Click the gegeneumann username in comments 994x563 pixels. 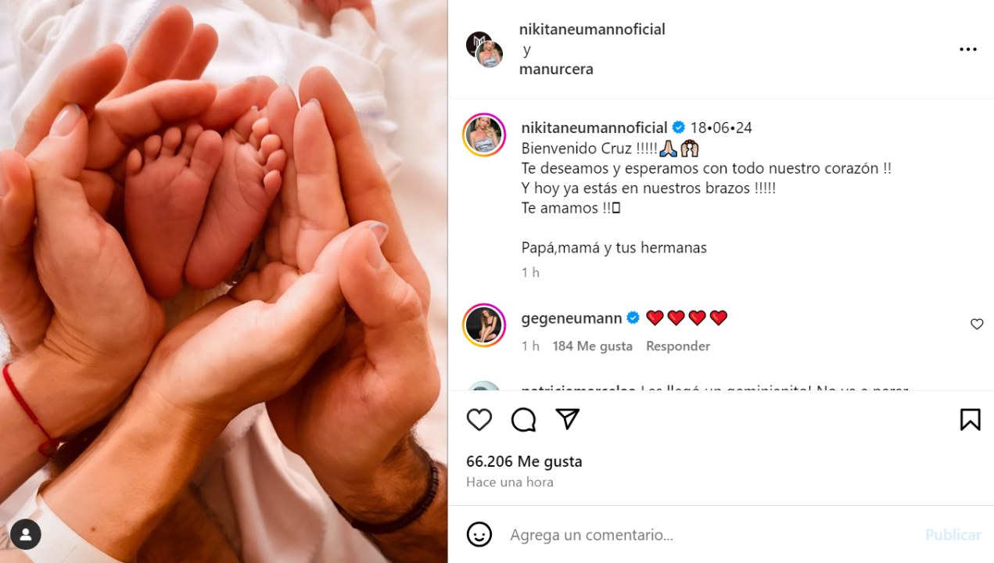coord(572,317)
